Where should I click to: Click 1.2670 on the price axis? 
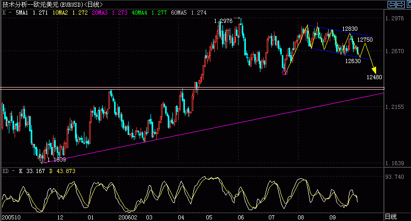click(394, 51)
